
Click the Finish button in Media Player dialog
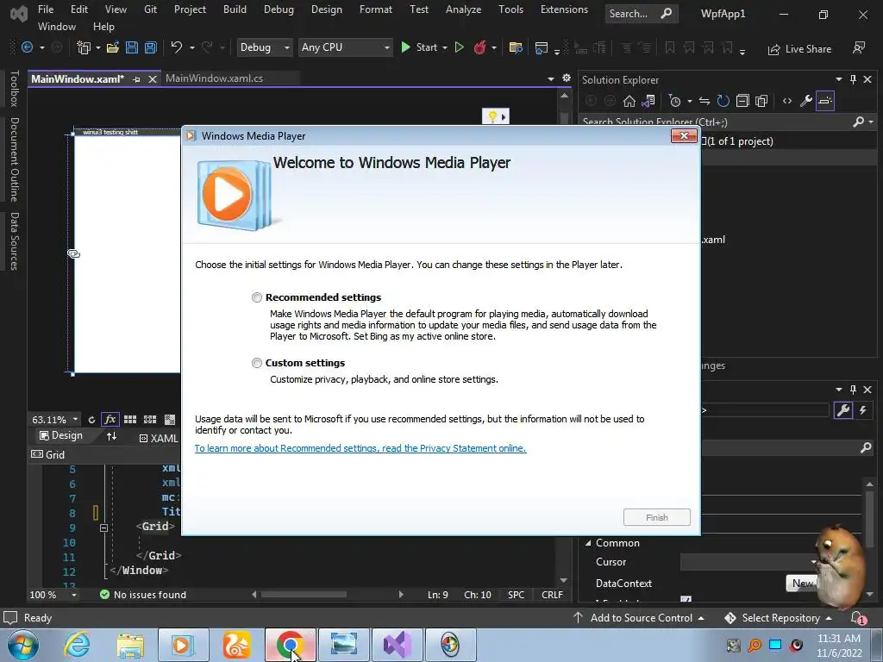coord(656,517)
